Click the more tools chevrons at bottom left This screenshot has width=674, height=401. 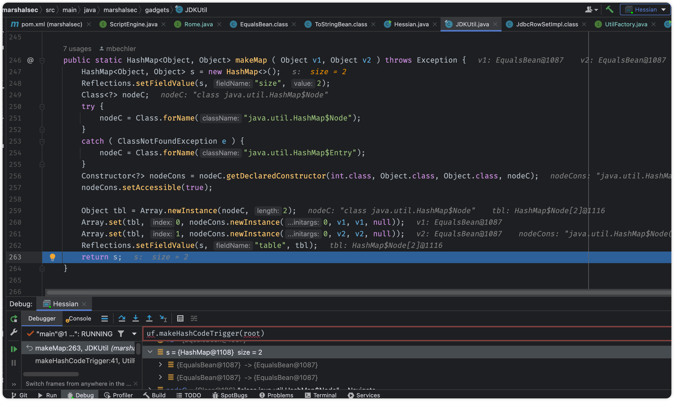point(14,384)
